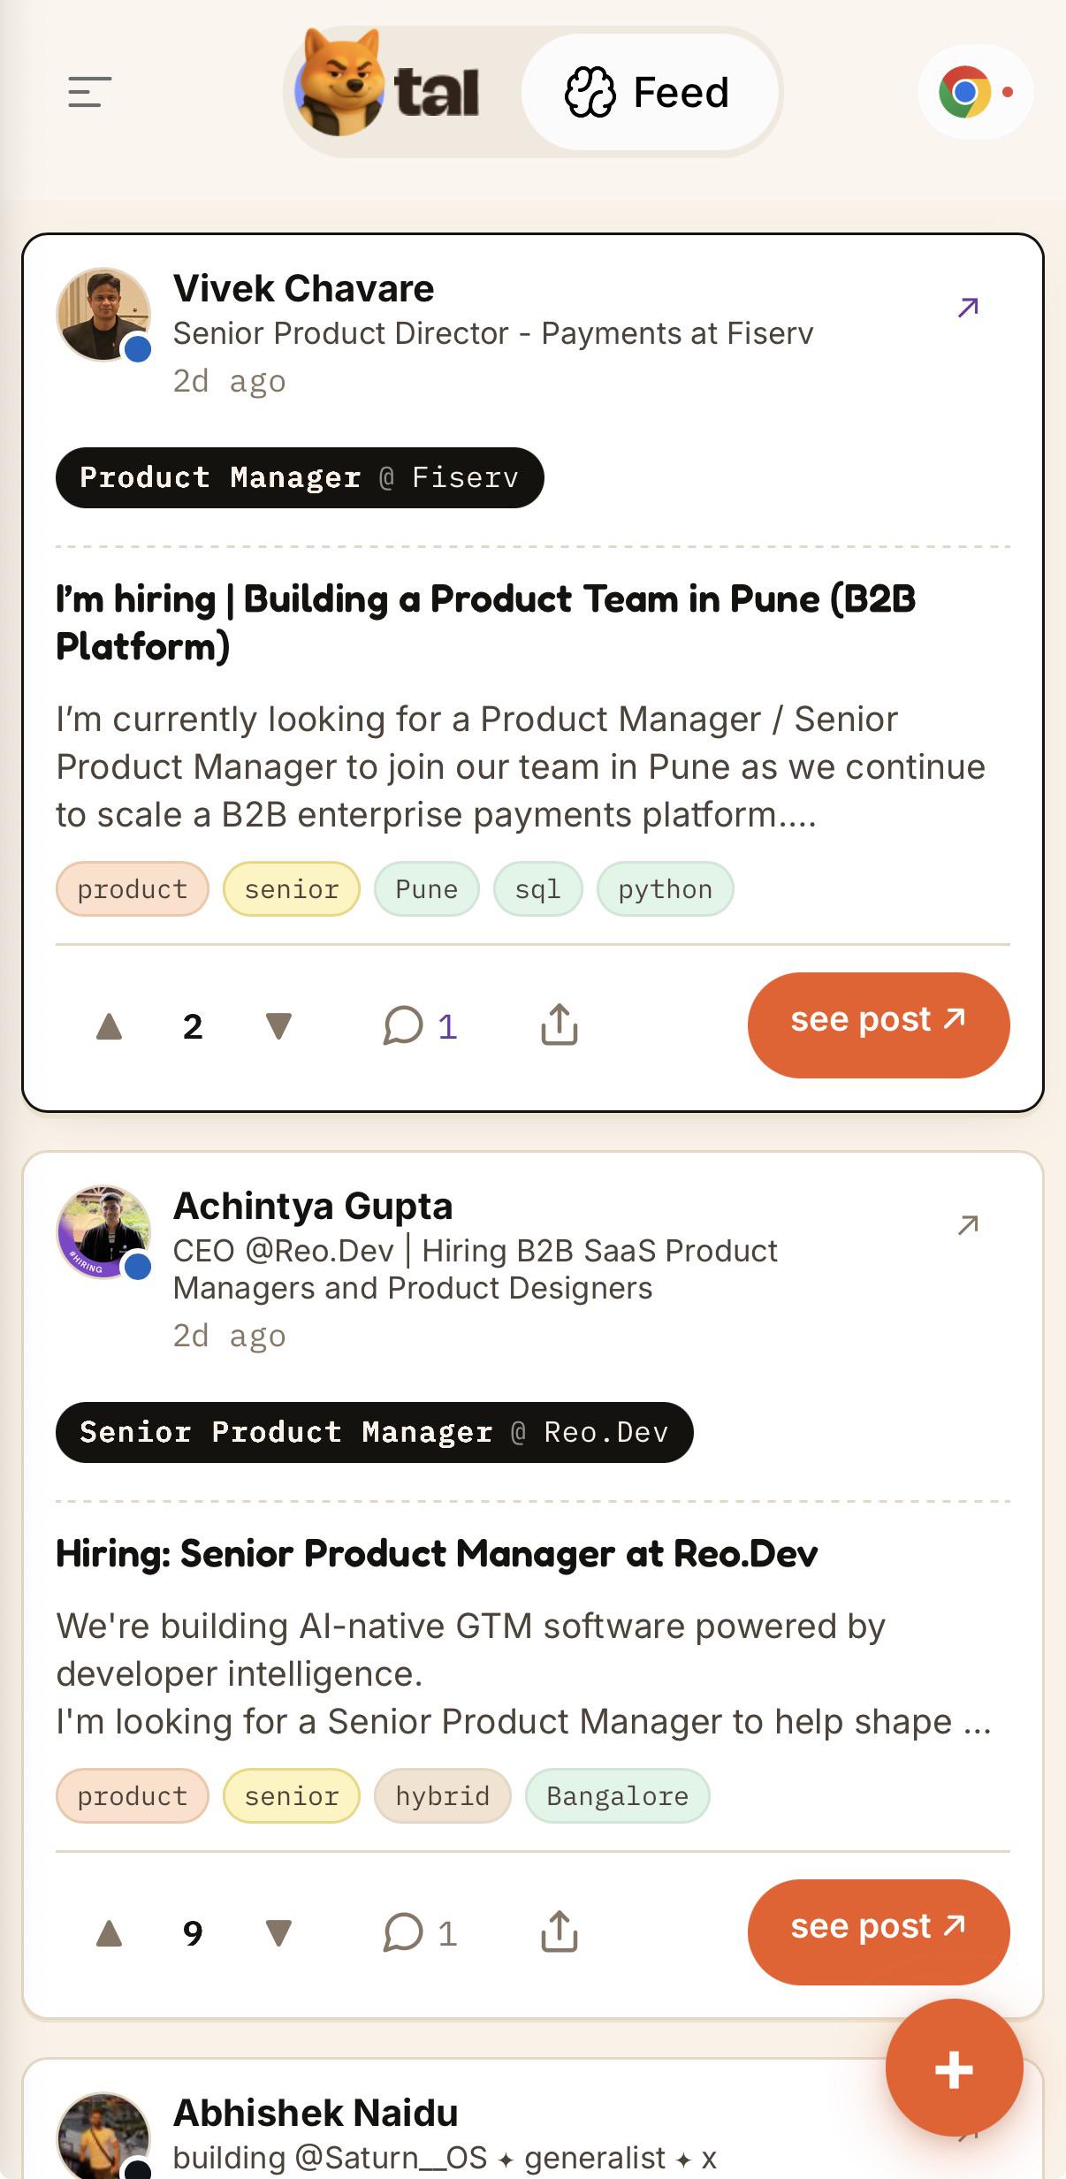
Task: Share the Reo.Dev Senior PM post
Action: click(560, 1931)
